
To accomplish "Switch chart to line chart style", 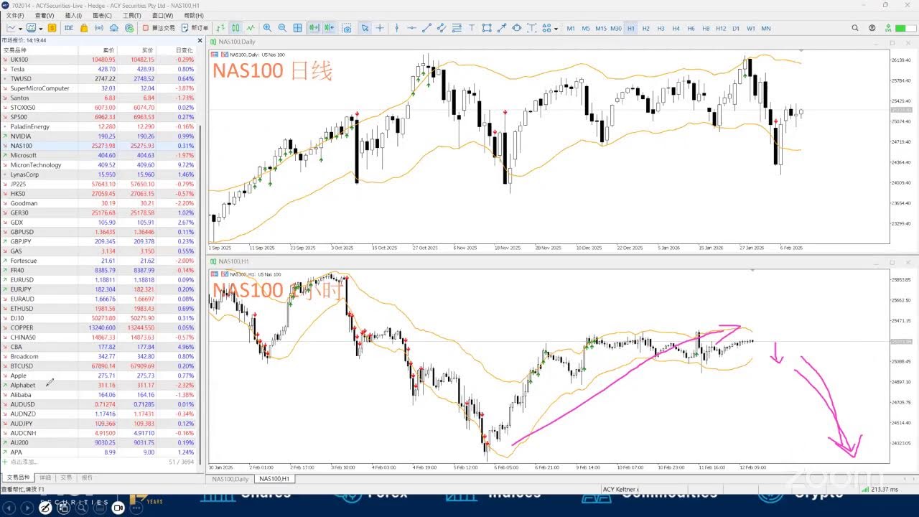I will [x=251, y=28].
